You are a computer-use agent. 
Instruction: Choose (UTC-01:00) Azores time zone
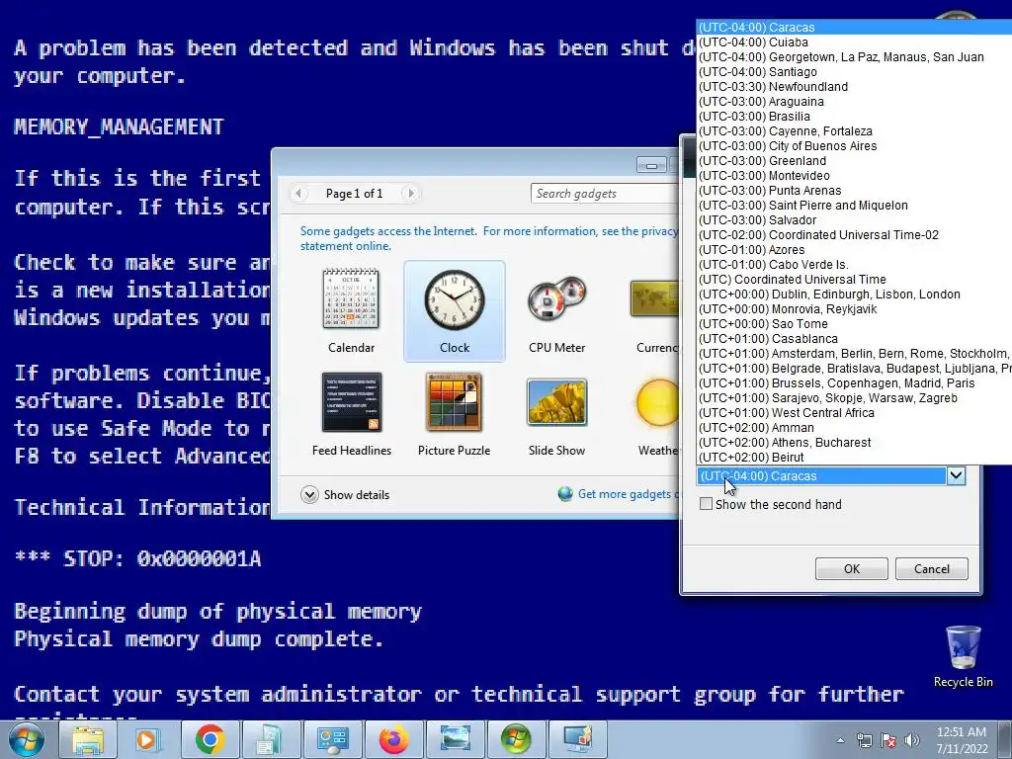855,250
